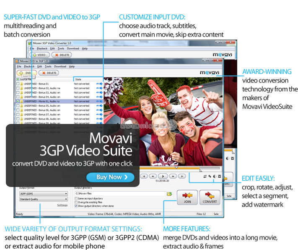Open Help menu in 3GP Video Converter window
The width and height of the screenshot is (298, 250).
(85, 49)
